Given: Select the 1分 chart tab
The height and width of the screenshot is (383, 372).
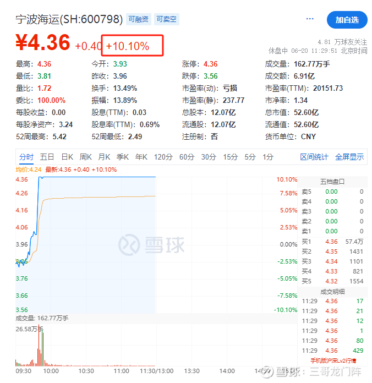Looking at the screenshot, I should click(268, 157).
